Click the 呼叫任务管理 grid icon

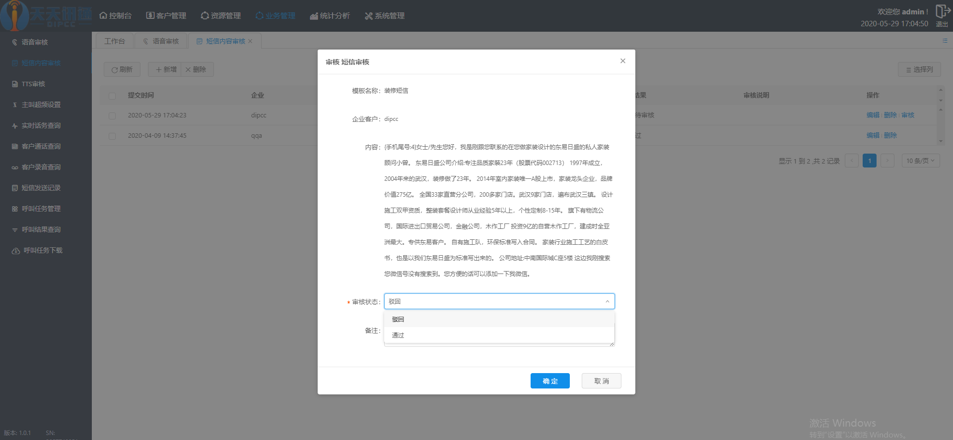[15, 209]
